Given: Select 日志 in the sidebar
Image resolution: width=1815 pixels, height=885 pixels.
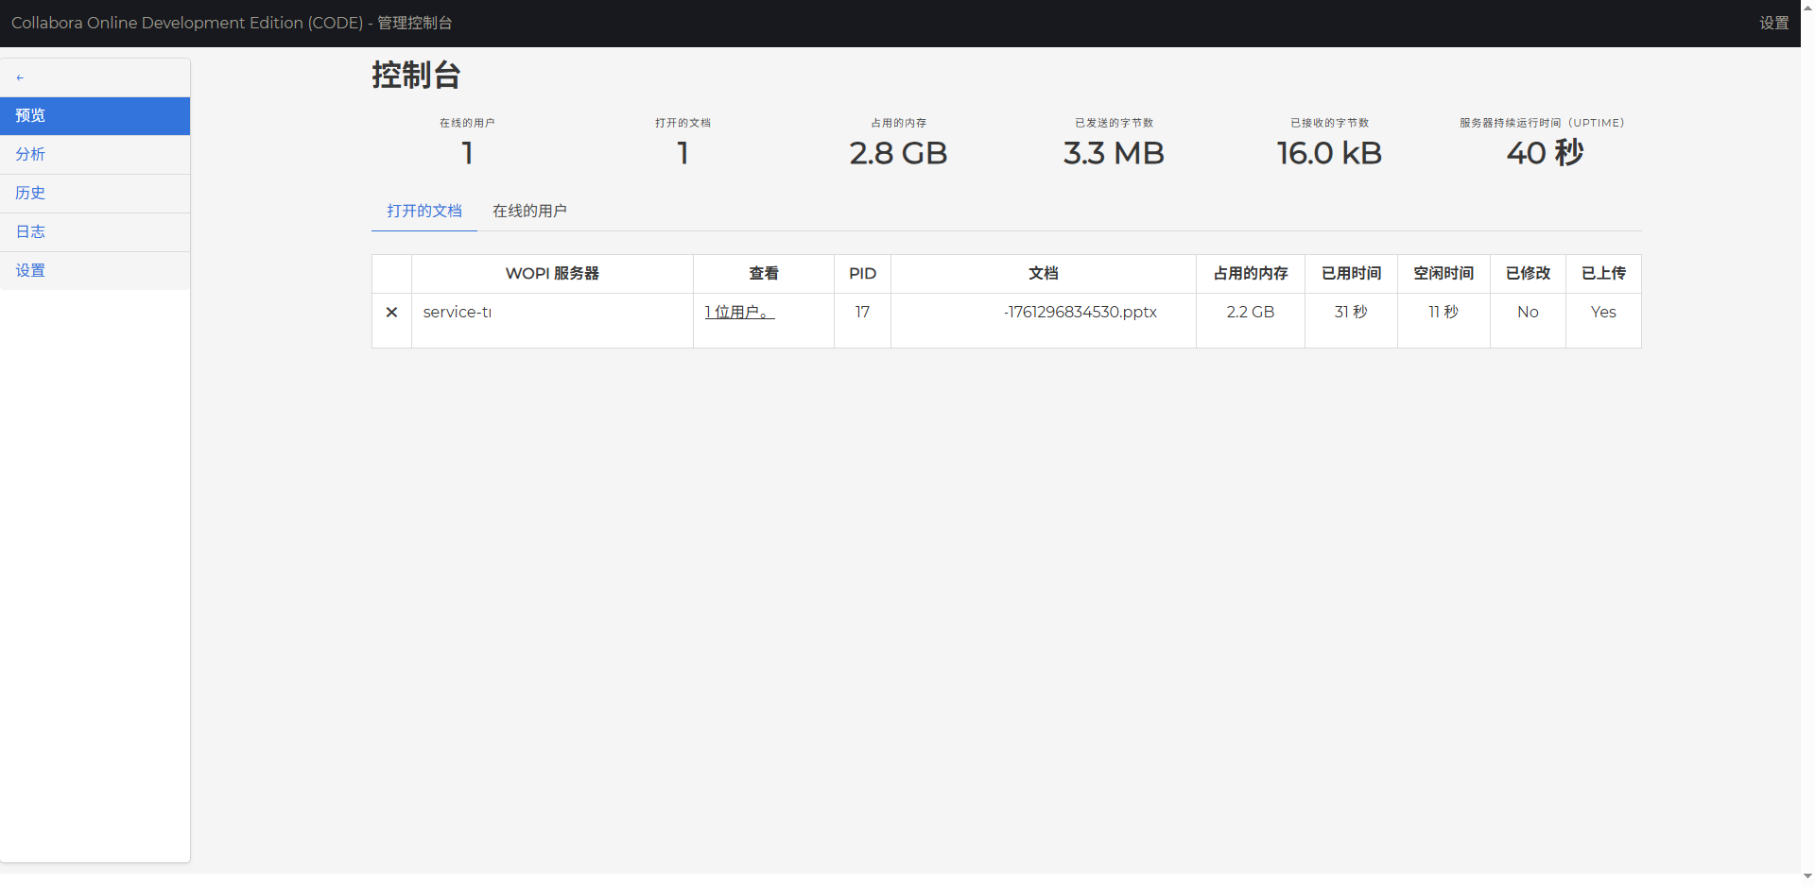Looking at the screenshot, I should point(95,231).
